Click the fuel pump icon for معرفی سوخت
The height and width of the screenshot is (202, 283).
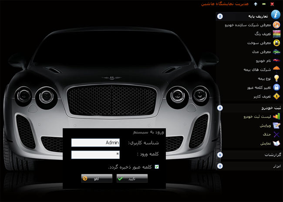point(276,43)
